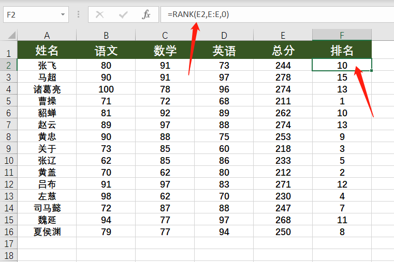
Task: Select column D header
Action: pos(224,35)
